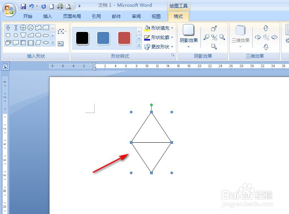Click the quick print icon
The image size is (289, 214).
pos(60,6)
